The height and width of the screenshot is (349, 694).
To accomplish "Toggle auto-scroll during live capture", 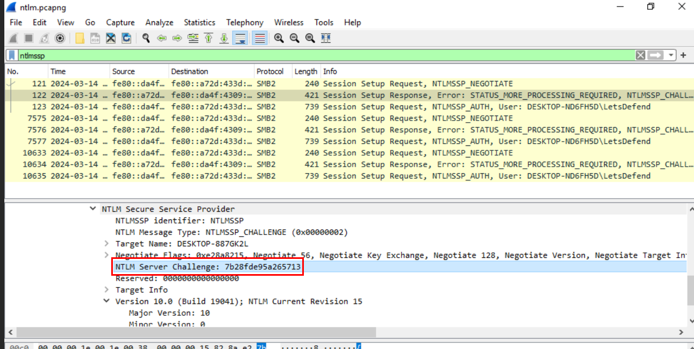I will point(240,38).
